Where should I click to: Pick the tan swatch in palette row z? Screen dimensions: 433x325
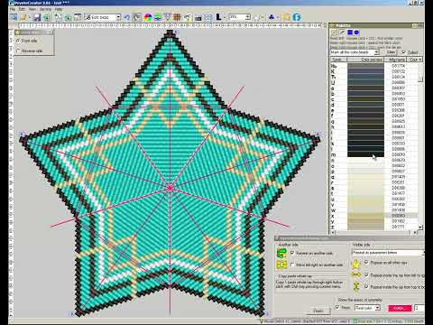point(365,227)
